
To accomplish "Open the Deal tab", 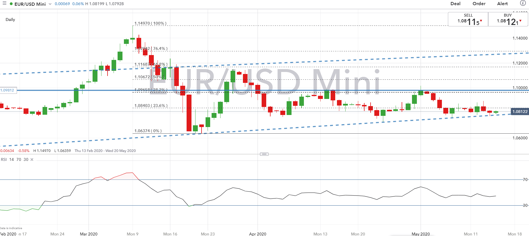I will pos(455,4).
